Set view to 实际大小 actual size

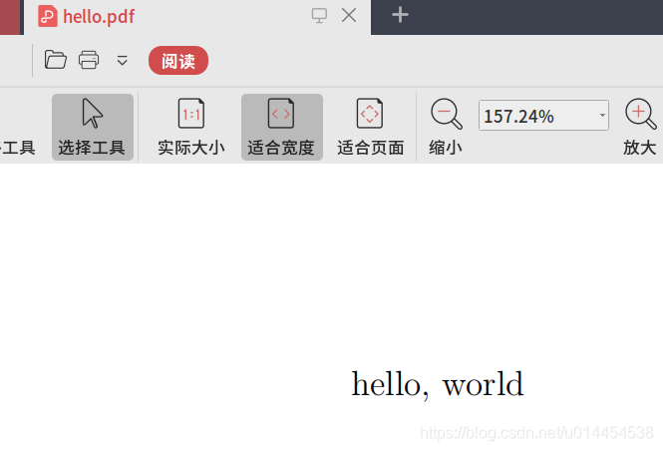pyautogui.click(x=191, y=127)
